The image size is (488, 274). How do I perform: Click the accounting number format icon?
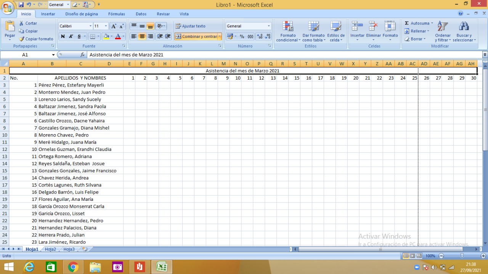[230, 37]
